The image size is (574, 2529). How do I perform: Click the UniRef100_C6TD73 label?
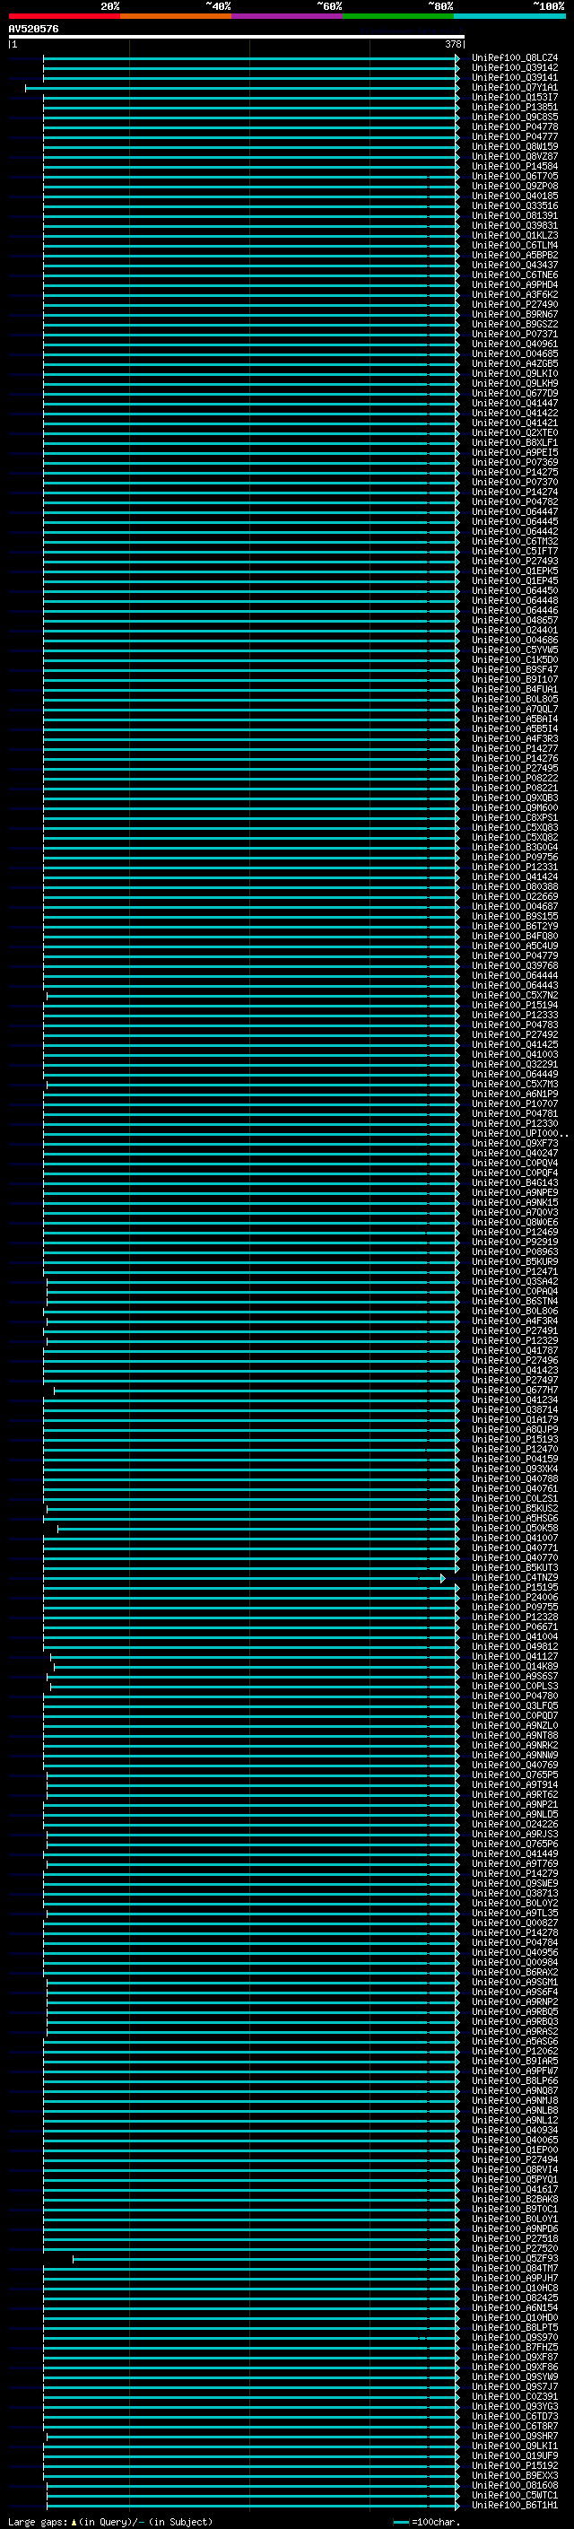click(x=515, y=2416)
